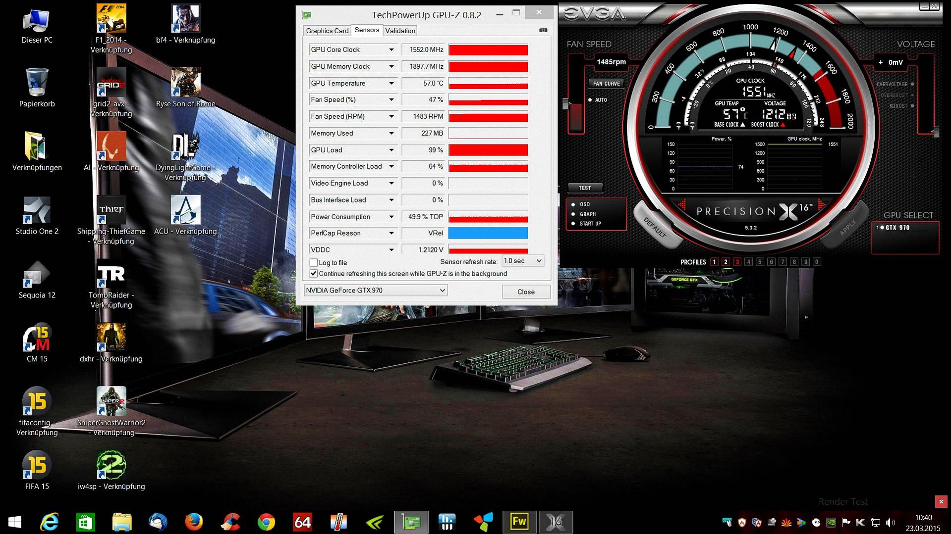Select the Ryse Son of Rome icon
Screen dimensions: 951x534
point(185,82)
